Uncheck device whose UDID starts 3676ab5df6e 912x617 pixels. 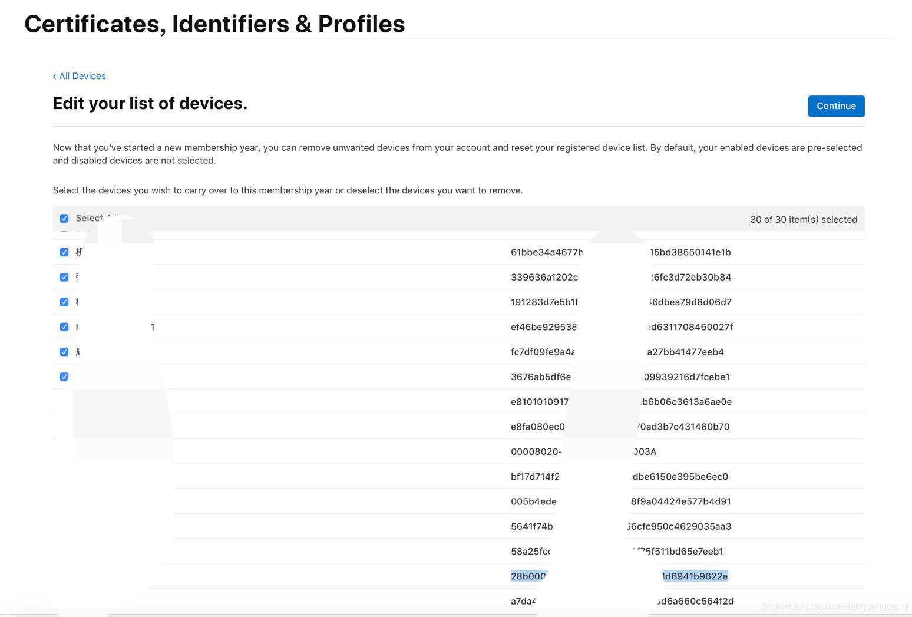click(x=64, y=377)
